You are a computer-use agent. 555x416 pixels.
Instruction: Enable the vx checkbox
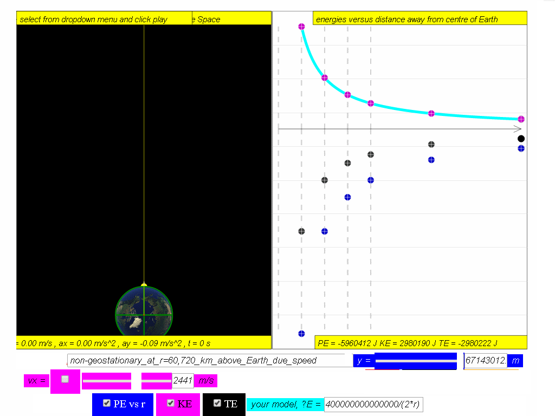(x=65, y=379)
